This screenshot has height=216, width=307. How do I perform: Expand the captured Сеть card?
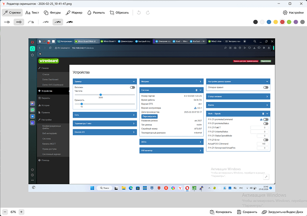[x=105, y=115]
